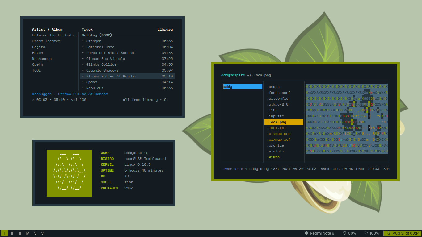
Task: Click the alarm clock icon beside the date
Action: click(389, 233)
